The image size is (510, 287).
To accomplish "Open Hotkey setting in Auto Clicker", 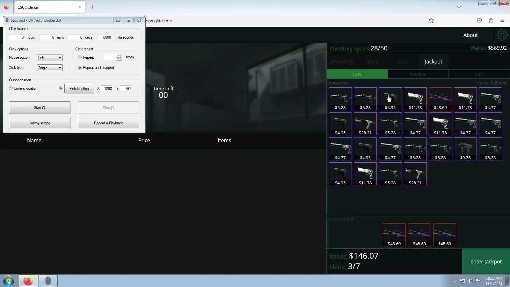I will [40, 123].
